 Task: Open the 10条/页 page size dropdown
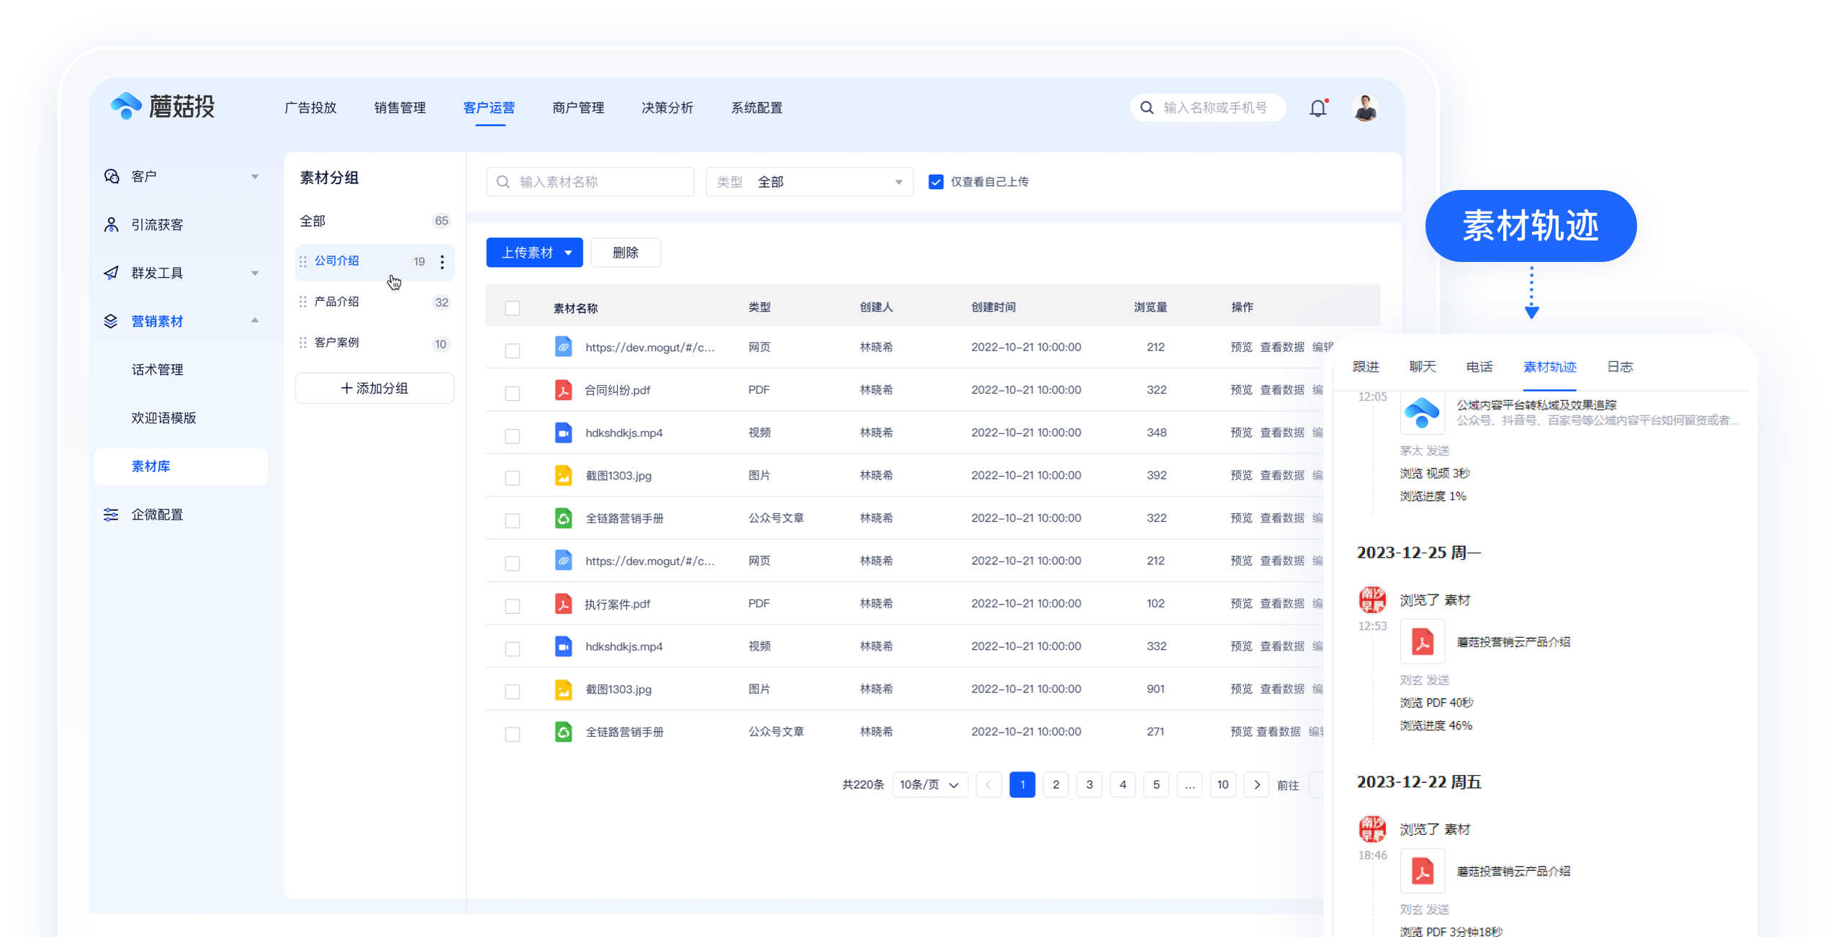click(x=929, y=784)
